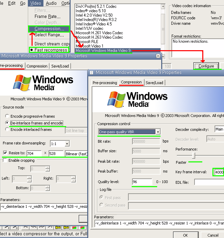Click the Bit rate field 300000
Viewport: 224px width, 238px height.
[146, 141]
